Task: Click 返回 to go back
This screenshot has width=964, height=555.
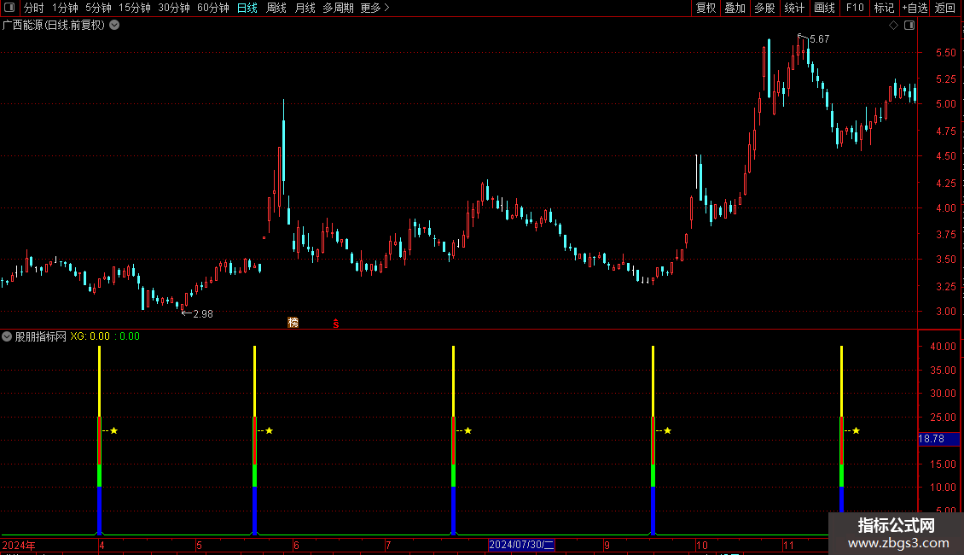Action: [x=945, y=8]
